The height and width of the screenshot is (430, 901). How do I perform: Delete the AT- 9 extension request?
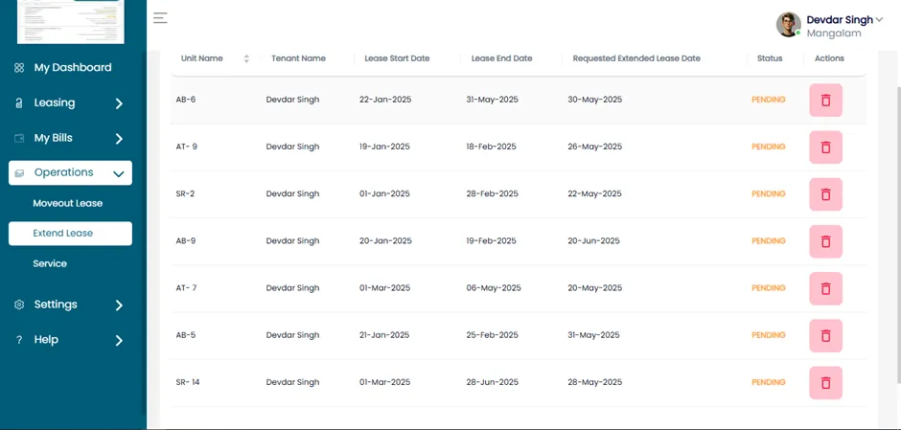tap(825, 147)
